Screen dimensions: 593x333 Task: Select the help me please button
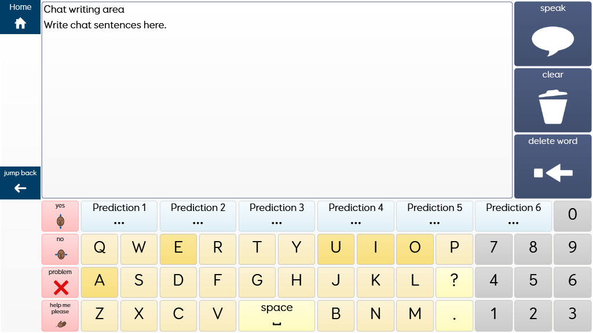pyautogui.click(x=60, y=316)
